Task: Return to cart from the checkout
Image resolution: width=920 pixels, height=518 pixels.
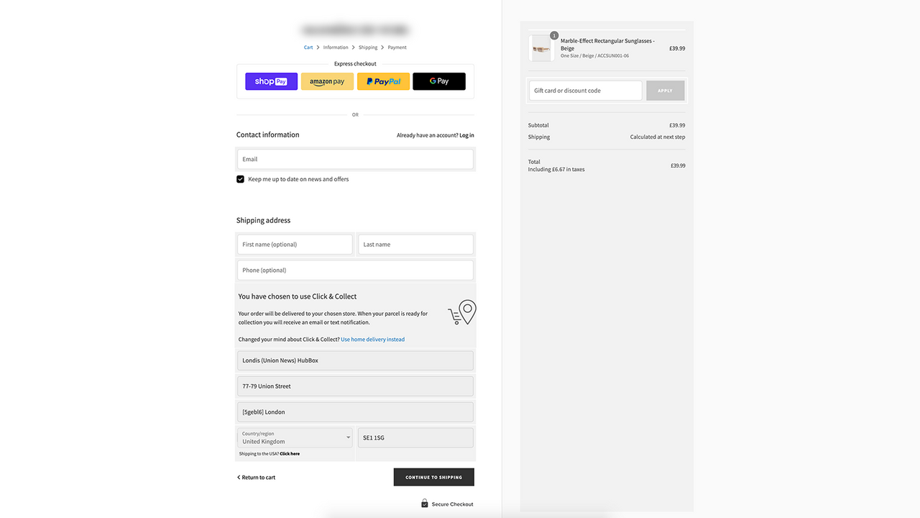Action: (x=257, y=477)
